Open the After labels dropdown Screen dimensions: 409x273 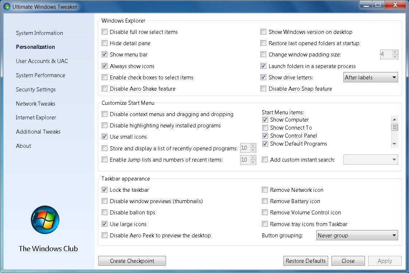click(x=371, y=78)
